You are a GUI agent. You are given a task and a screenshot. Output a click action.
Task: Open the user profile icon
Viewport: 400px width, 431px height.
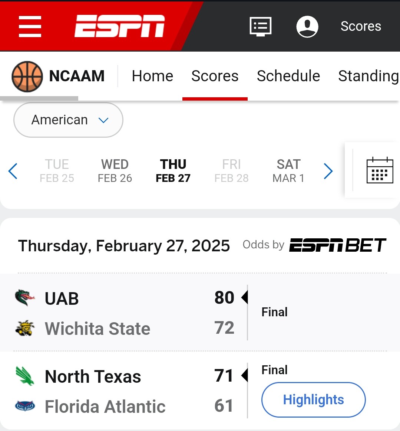point(307,26)
